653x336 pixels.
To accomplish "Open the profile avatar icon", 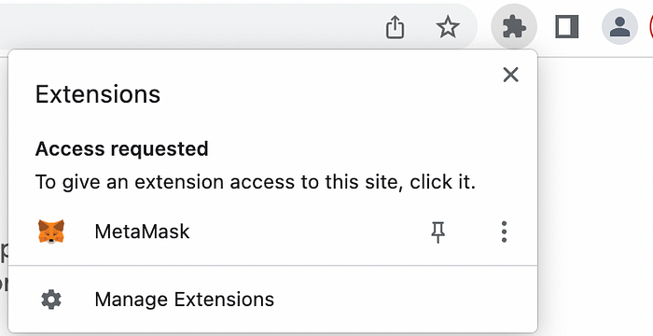I will (619, 27).
